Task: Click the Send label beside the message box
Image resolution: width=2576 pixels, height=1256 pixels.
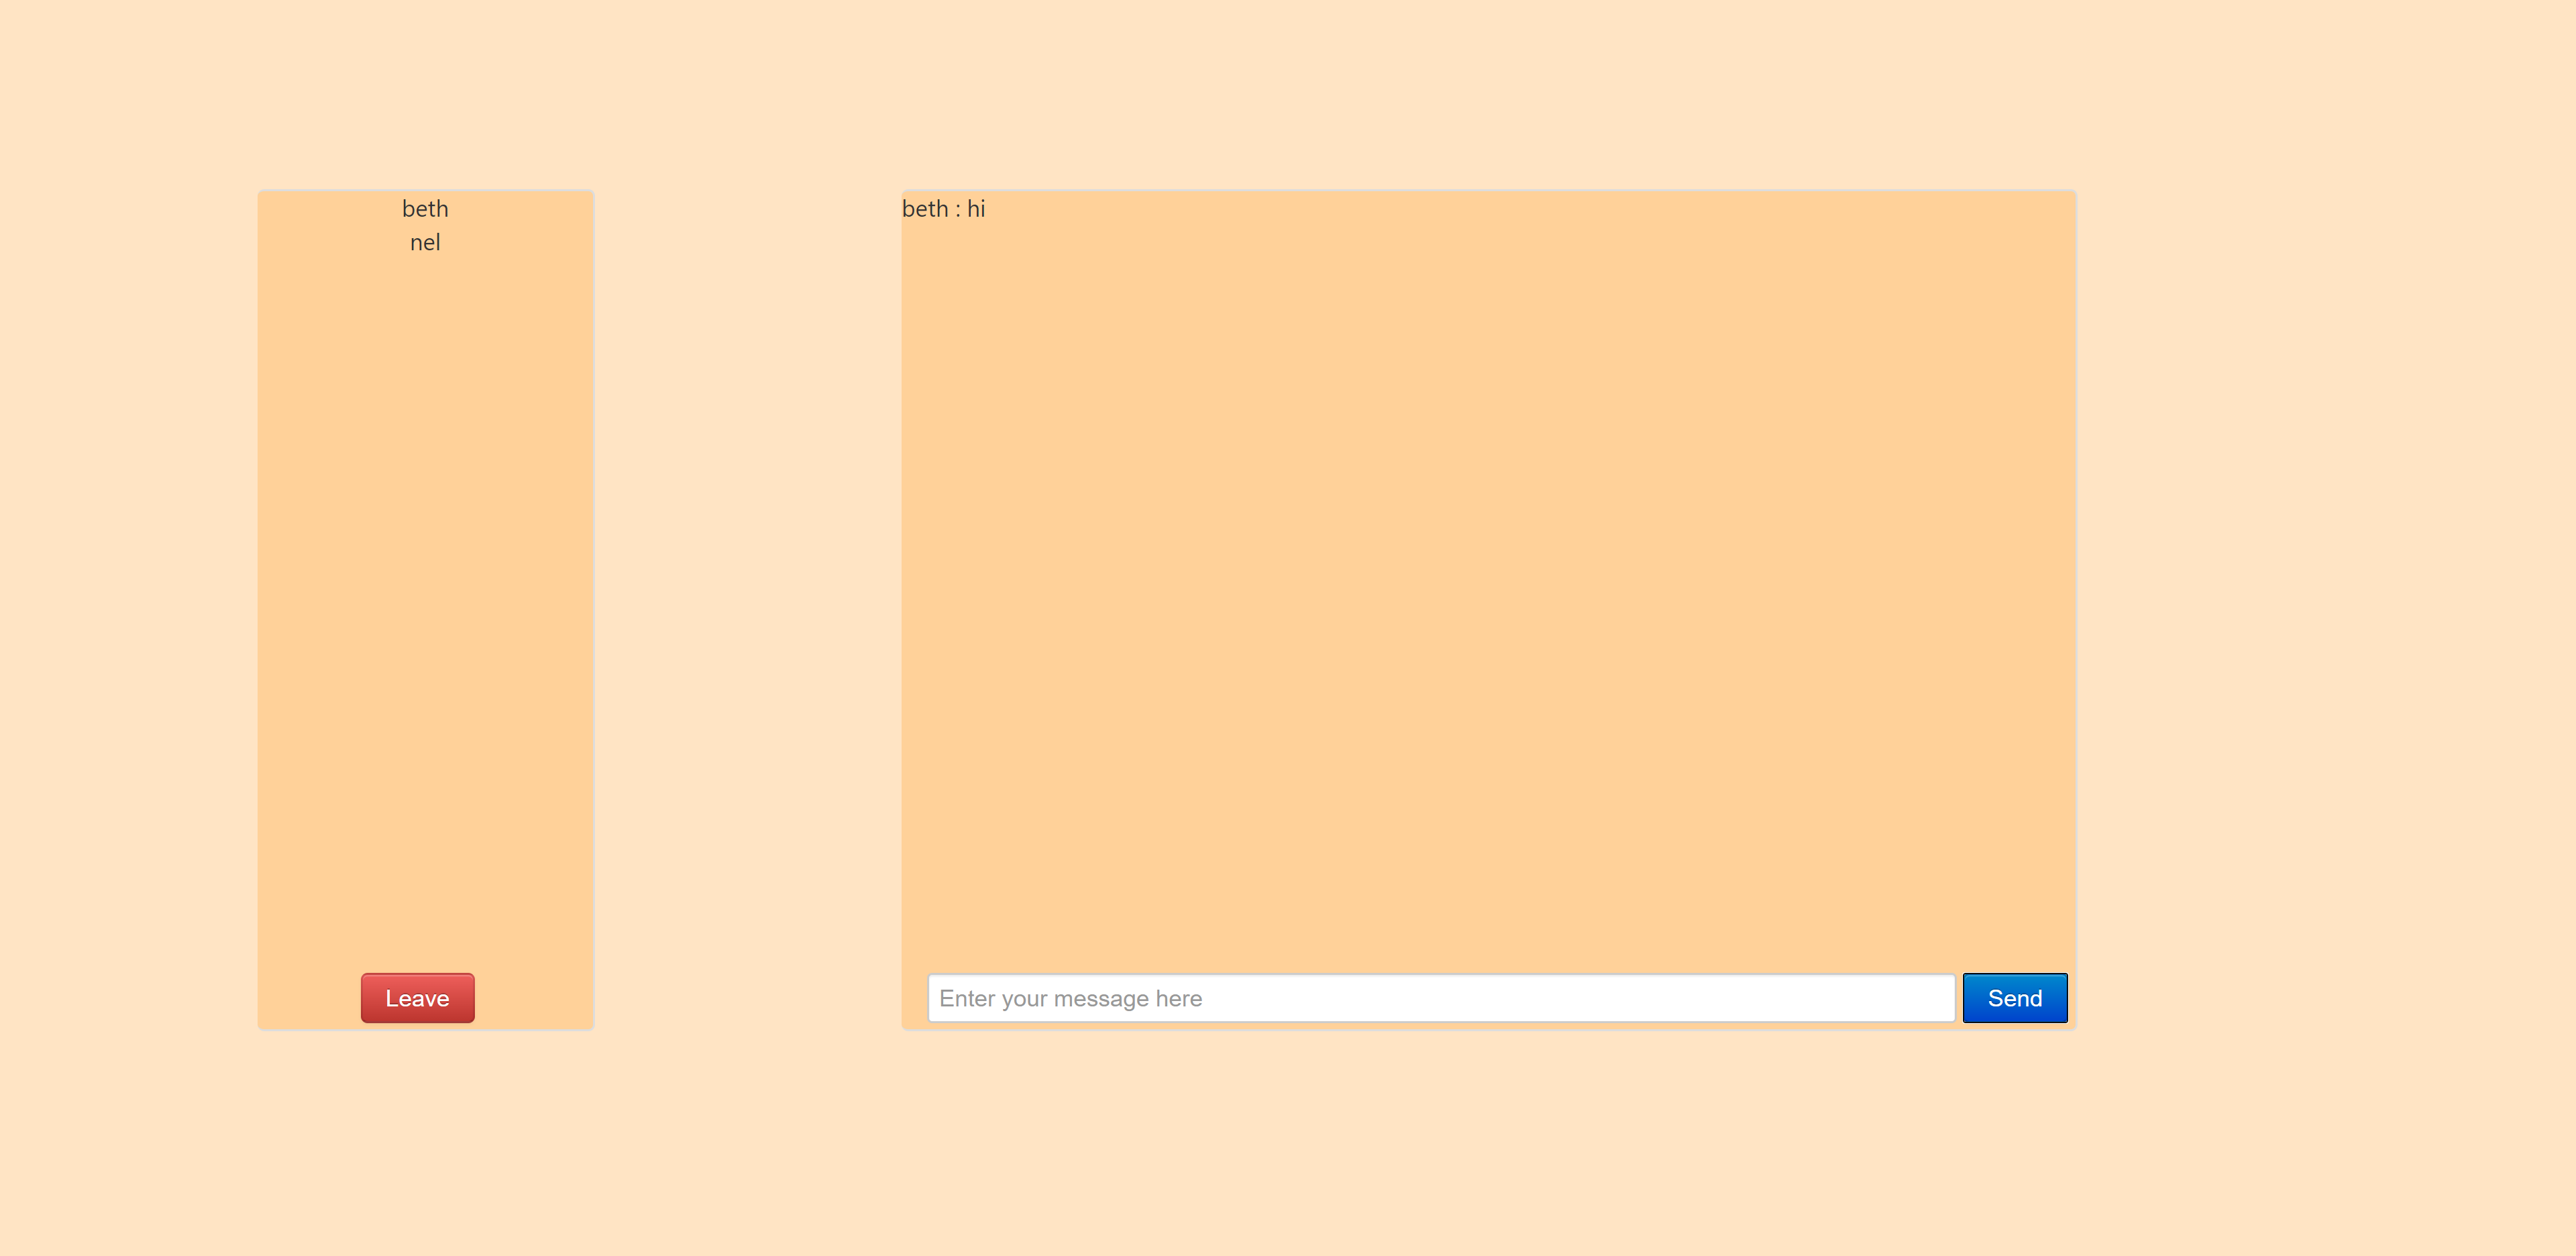Action: coord(2014,998)
